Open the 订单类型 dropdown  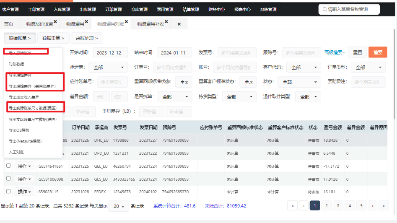[368, 67]
